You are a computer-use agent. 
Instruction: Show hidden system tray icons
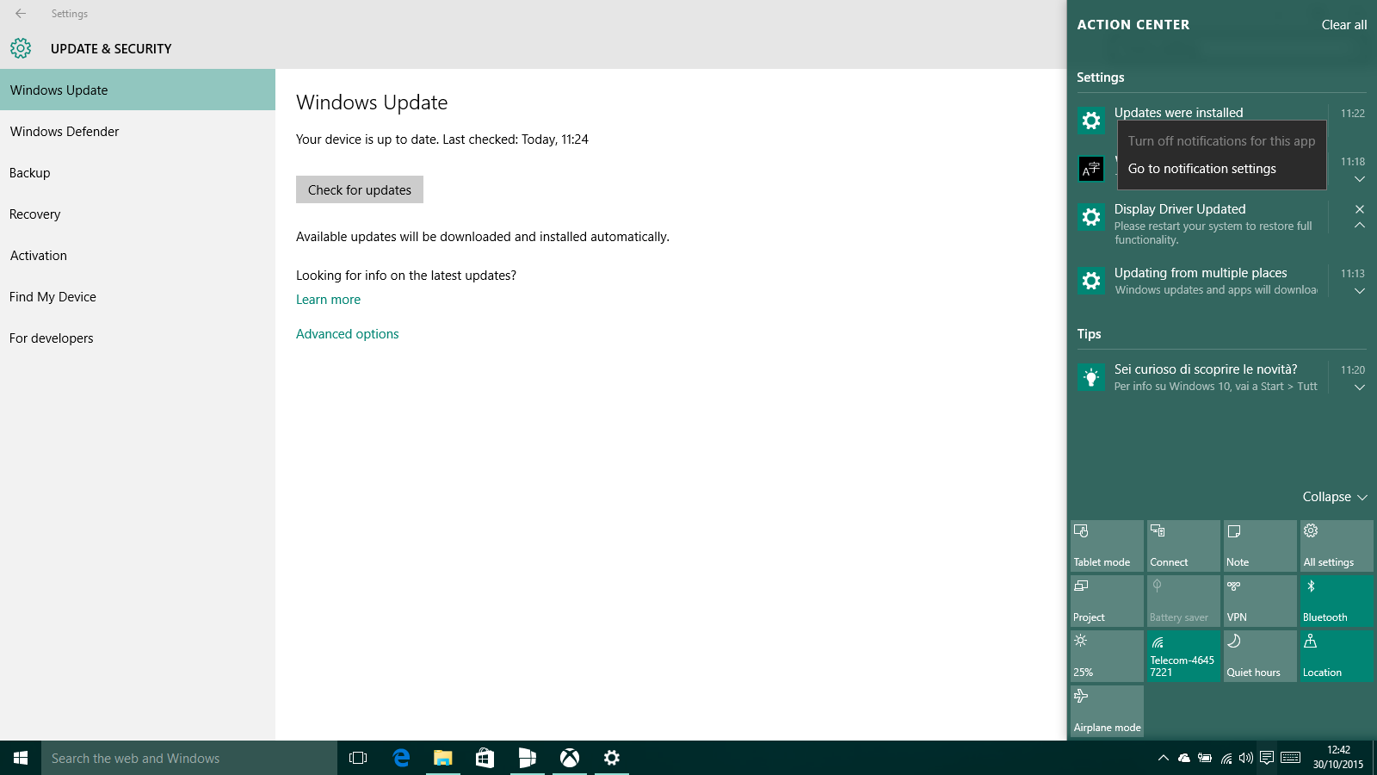pyautogui.click(x=1163, y=758)
